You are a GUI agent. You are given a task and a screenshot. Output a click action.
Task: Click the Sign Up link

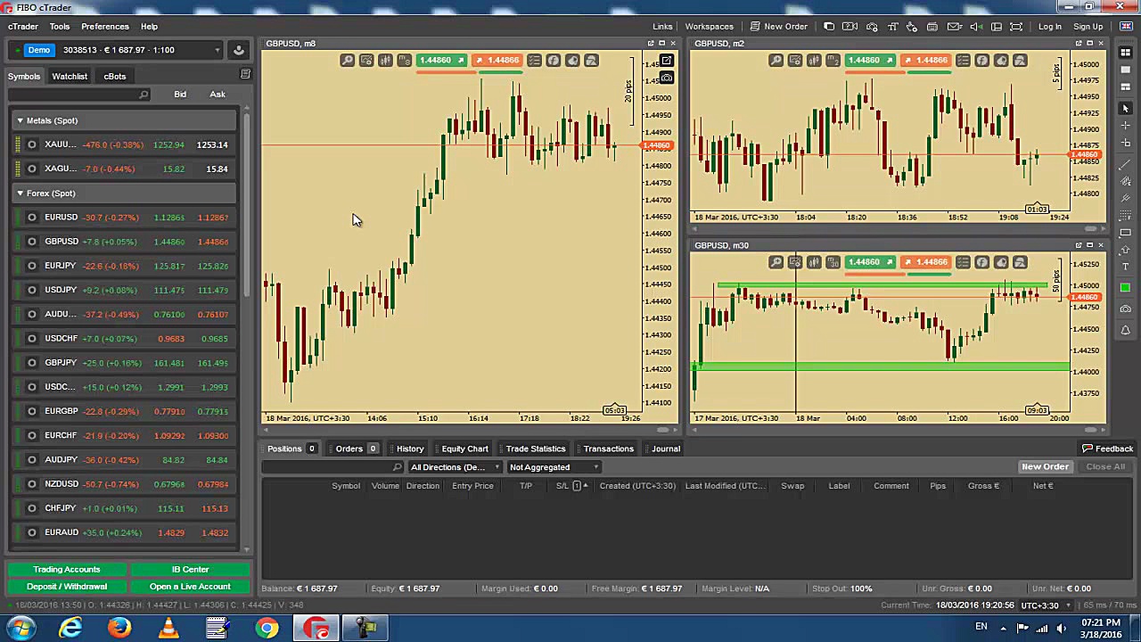tap(1088, 27)
